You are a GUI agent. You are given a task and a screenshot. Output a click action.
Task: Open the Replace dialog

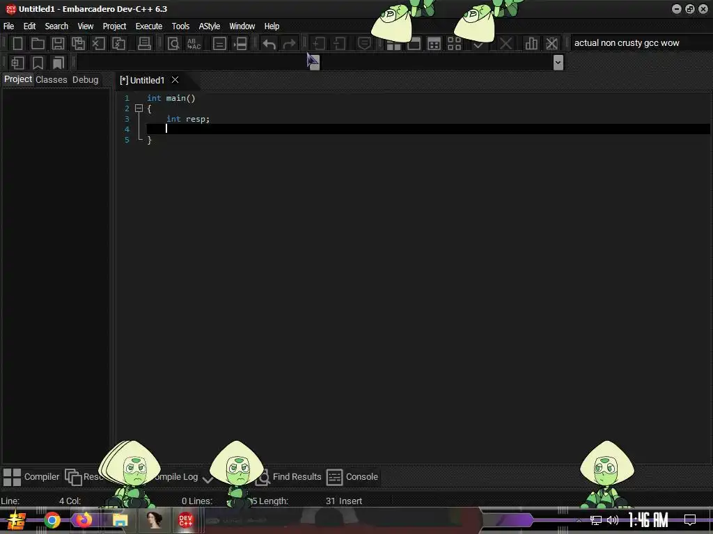coord(194,44)
